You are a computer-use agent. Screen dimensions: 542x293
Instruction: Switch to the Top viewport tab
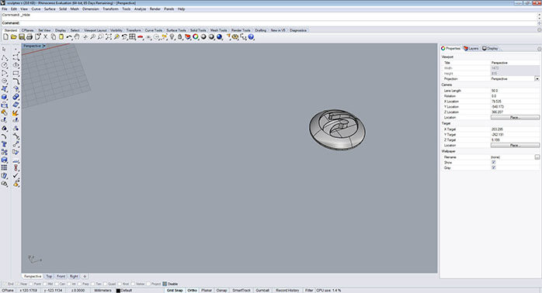49,277
